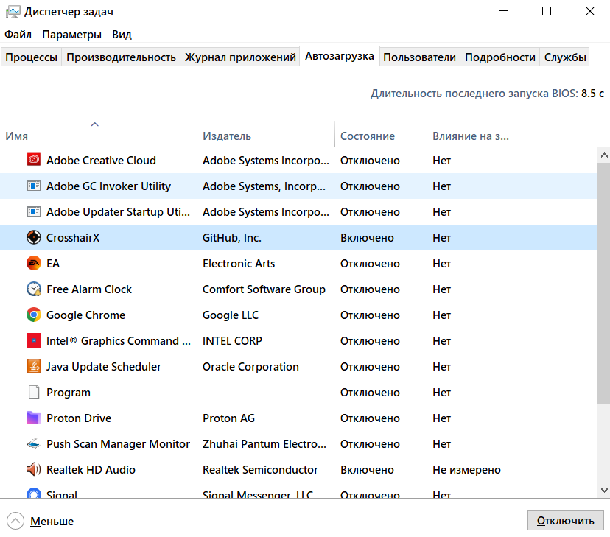Select the EA name text
This screenshot has width=610, height=537.
click(53, 264)
